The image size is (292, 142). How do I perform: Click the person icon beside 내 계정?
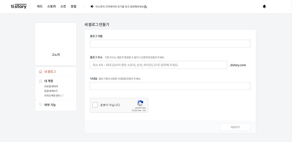point(41,81)
